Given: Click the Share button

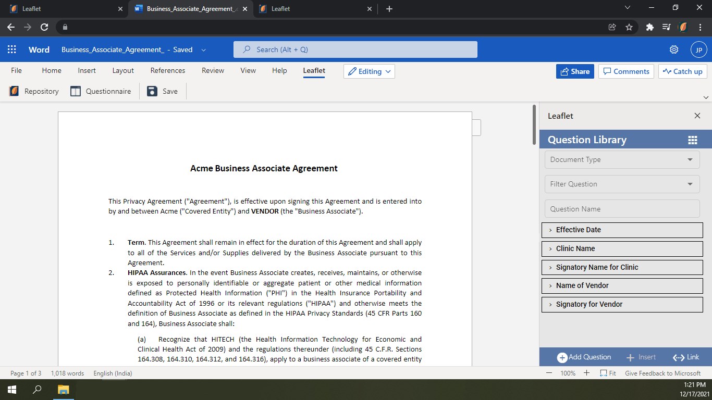Looking at the screenshot, I should pos(575,71).
